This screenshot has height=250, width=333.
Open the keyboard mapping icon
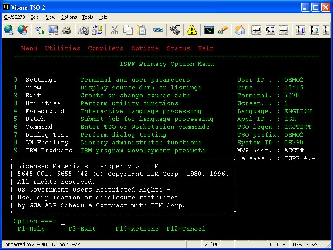[175, 30]
